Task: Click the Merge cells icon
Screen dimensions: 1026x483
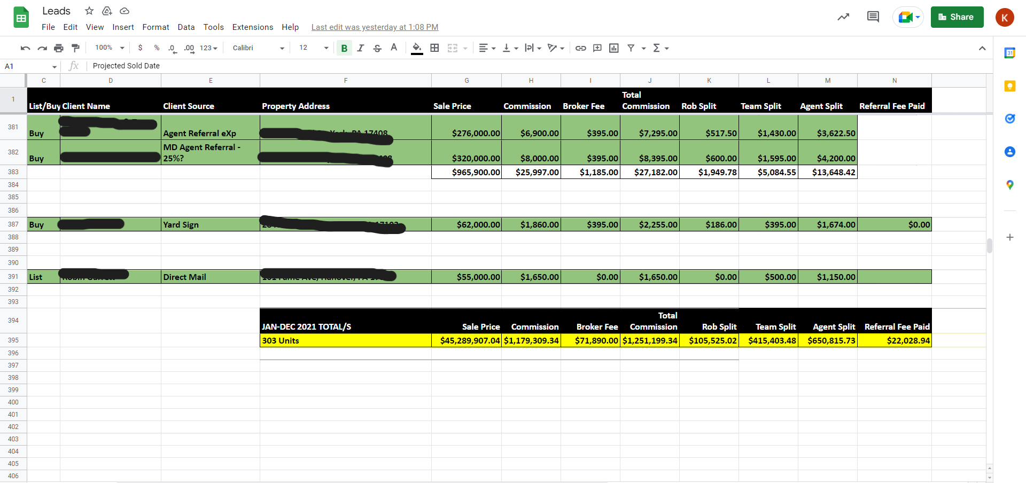Action: [x=453, y=48]
